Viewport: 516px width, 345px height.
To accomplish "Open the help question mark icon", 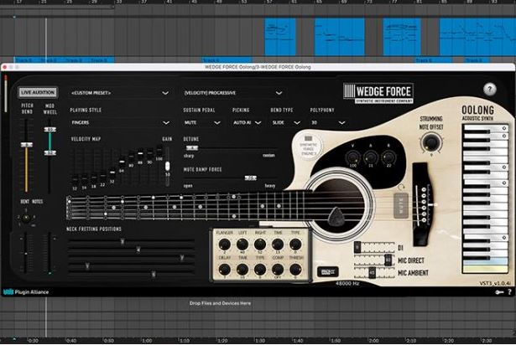I will click(490, 89).
